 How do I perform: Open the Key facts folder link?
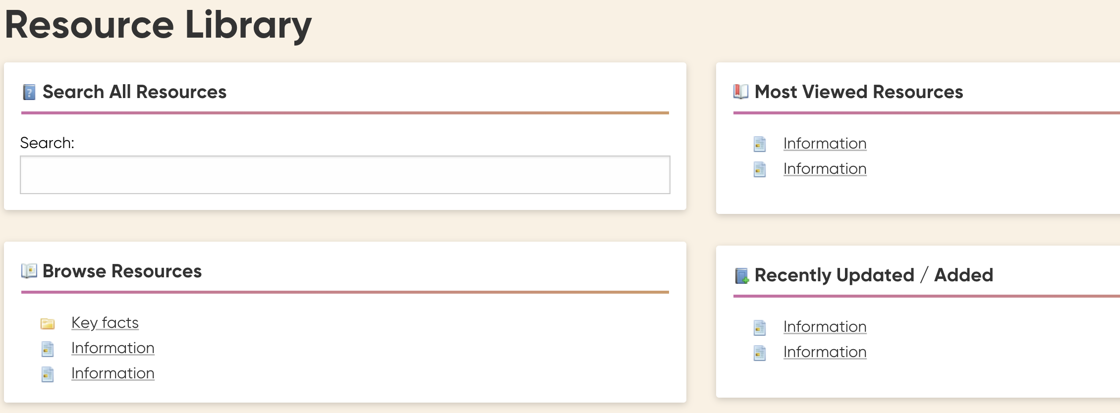[105, 323]
